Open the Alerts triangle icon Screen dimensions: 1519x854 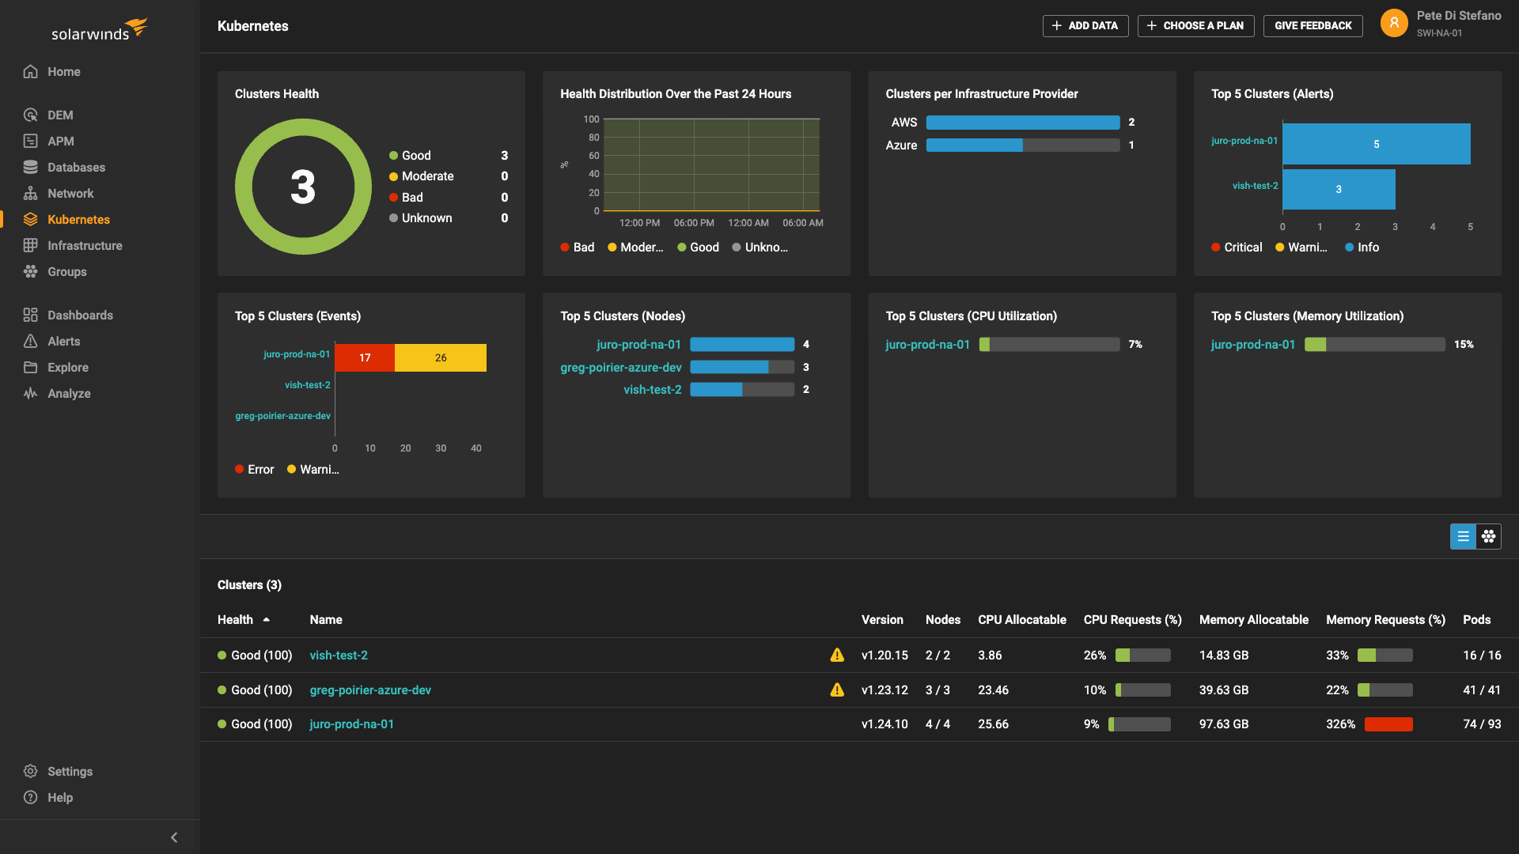[x=30, y=341]
